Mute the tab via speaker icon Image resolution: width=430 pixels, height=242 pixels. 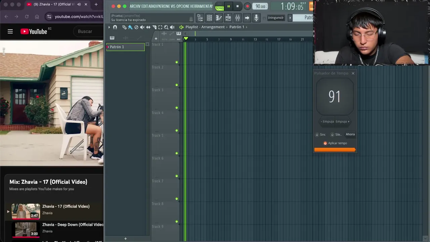[x=79, y=4]
